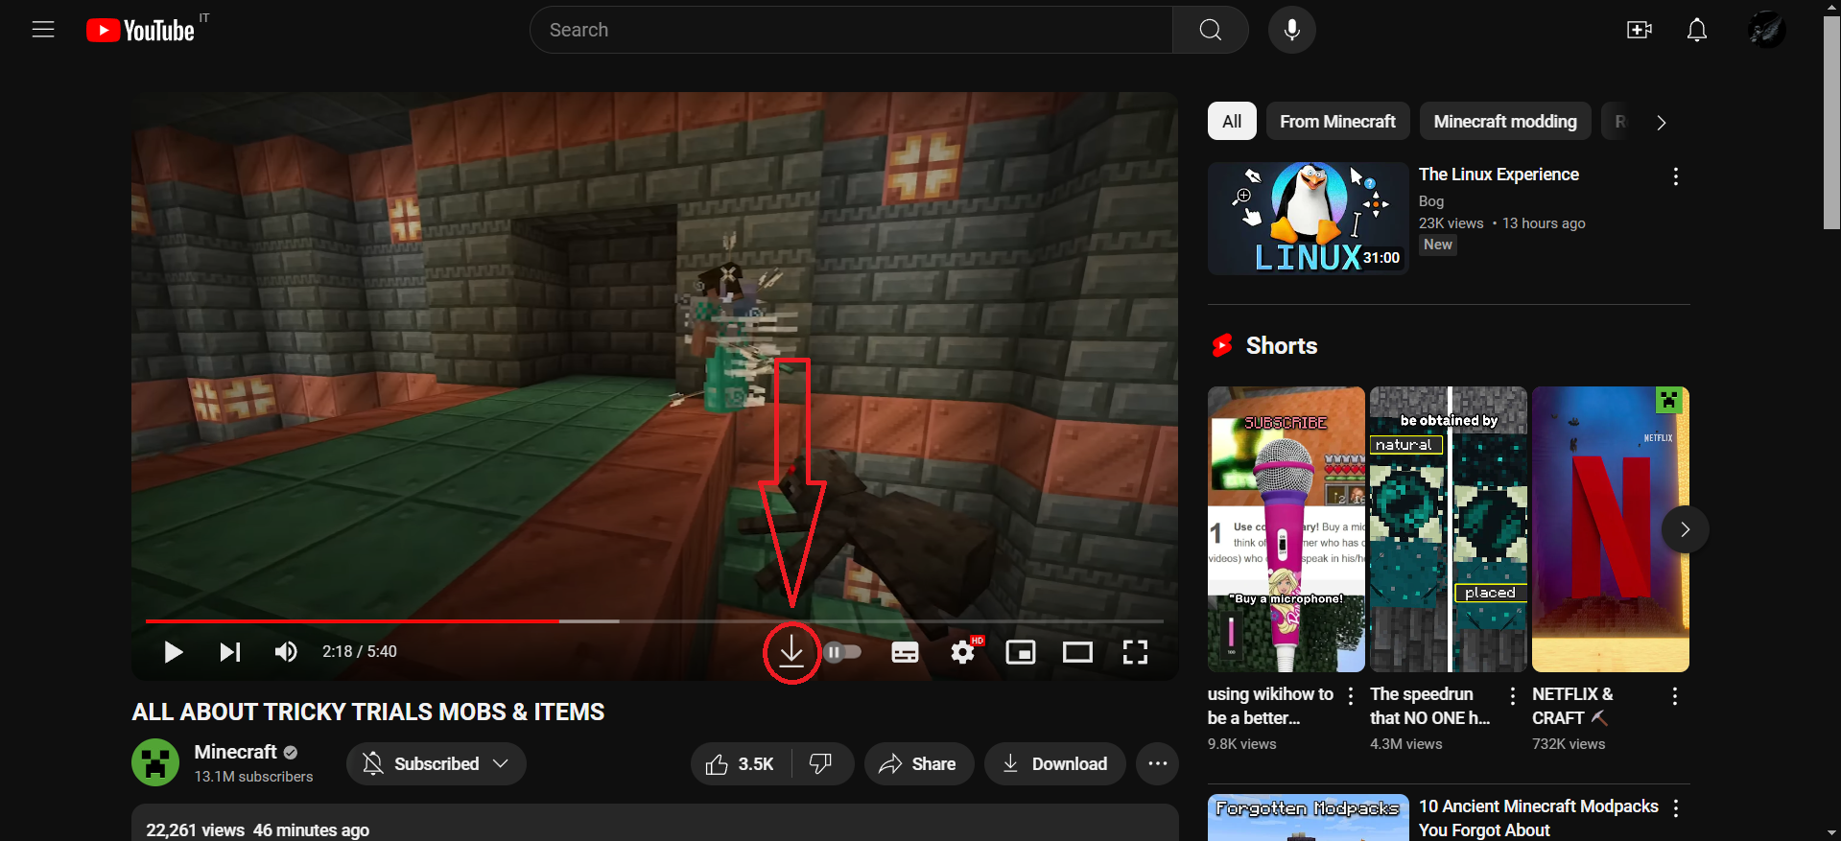Like the video (3.5K)
The width and height of the screenshot is (1841, 841).
point(741,763)
